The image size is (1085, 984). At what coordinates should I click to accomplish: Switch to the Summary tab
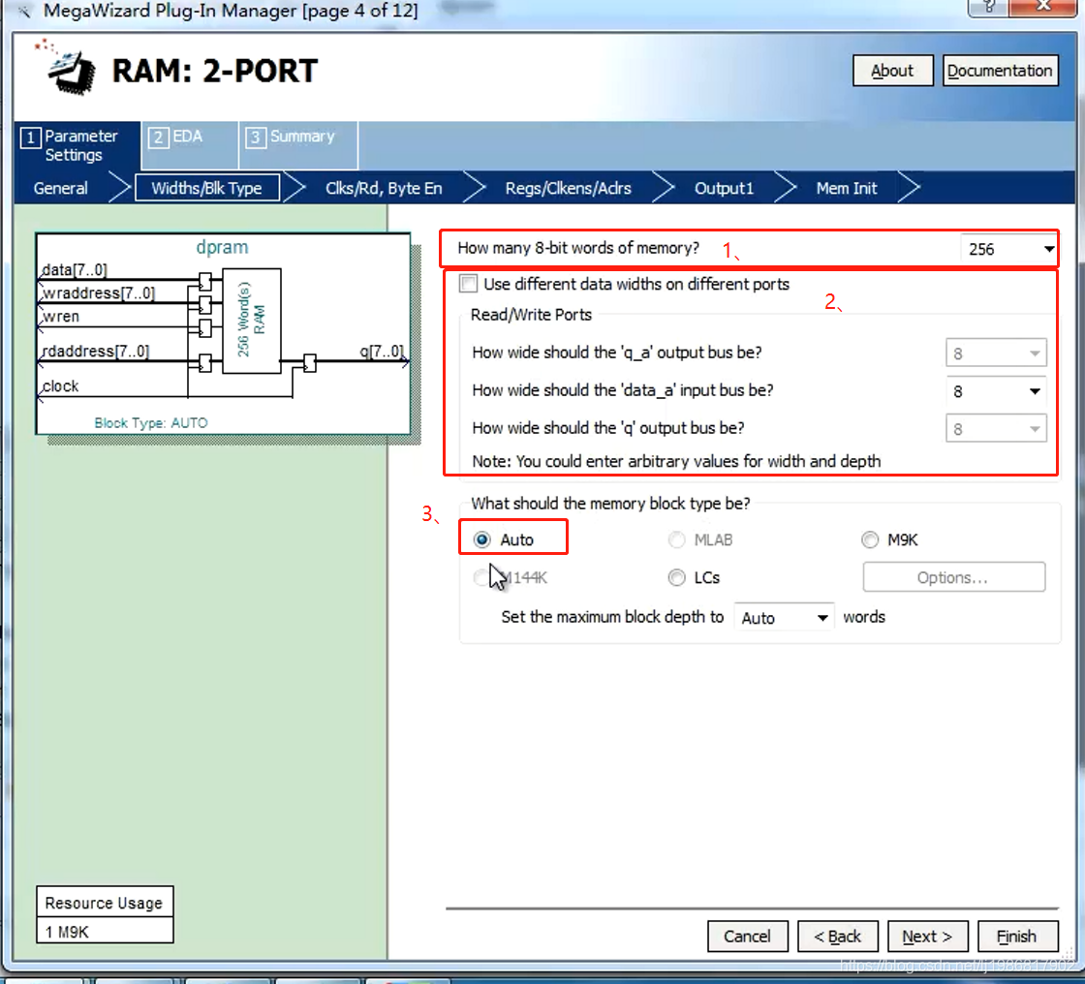tap(298, 144)
